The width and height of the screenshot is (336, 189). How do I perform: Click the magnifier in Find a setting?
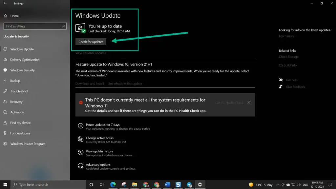pos(63,26)
